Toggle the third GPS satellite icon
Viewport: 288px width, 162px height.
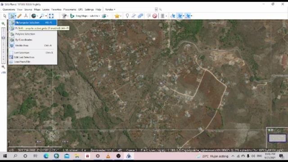(x=188, y=16)
